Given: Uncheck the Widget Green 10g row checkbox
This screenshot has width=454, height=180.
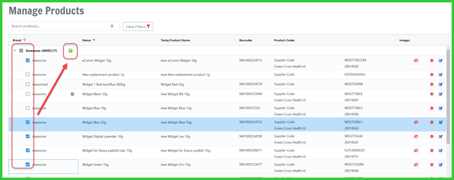Looking at the screenshot, I should click(x=28, y=165).
